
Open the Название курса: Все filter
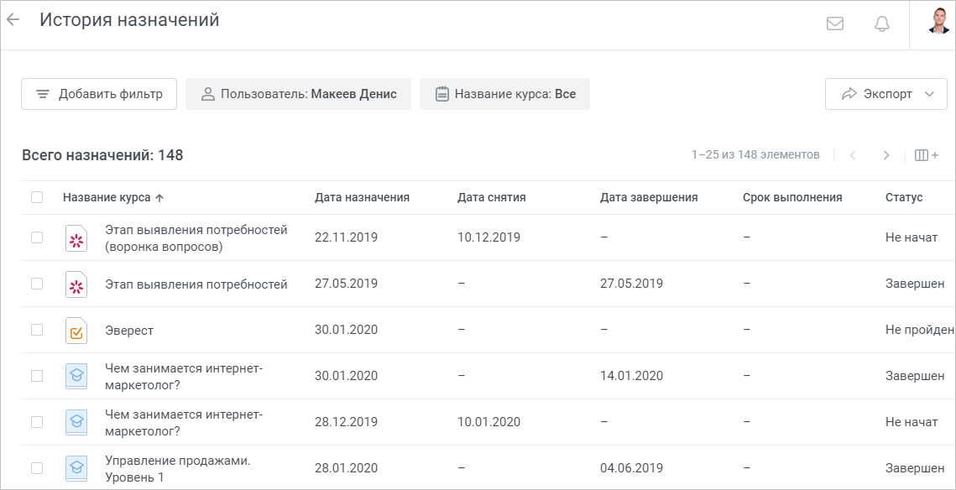(504, 94)
